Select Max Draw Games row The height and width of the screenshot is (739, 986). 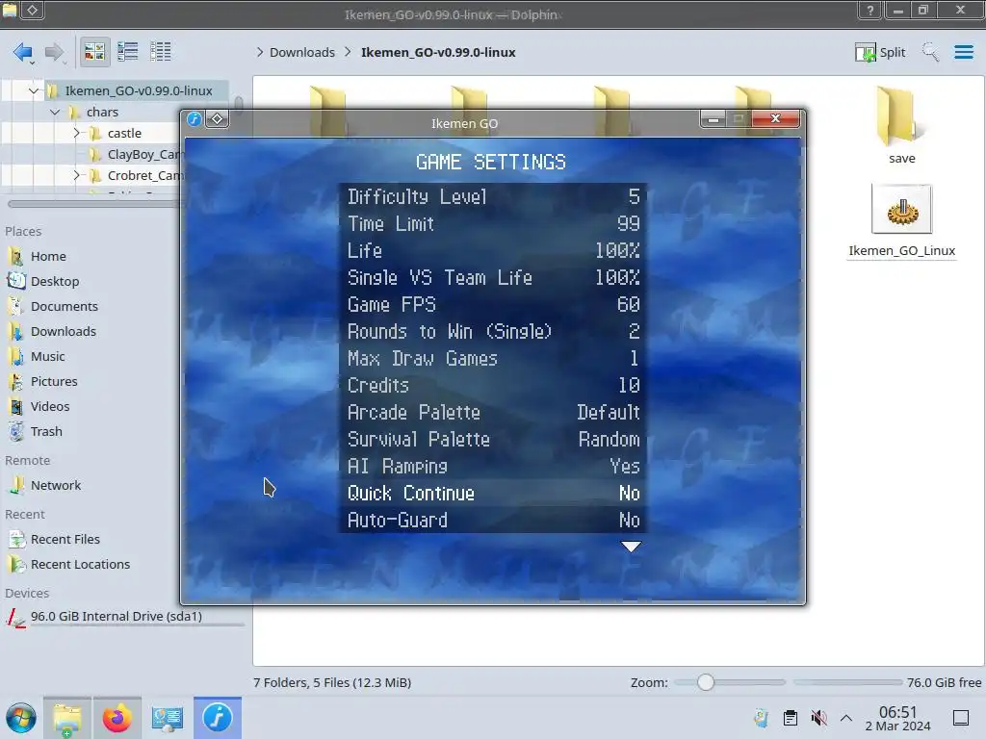(493, 359)
